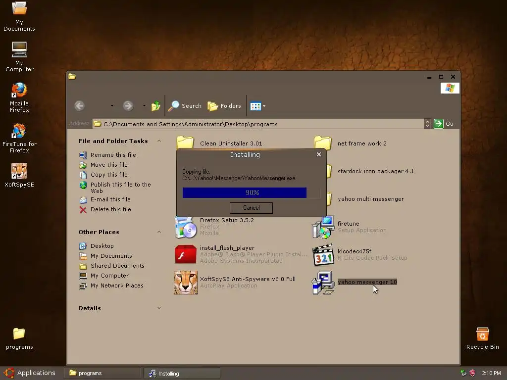Click Copy this file

click(103, 175)
